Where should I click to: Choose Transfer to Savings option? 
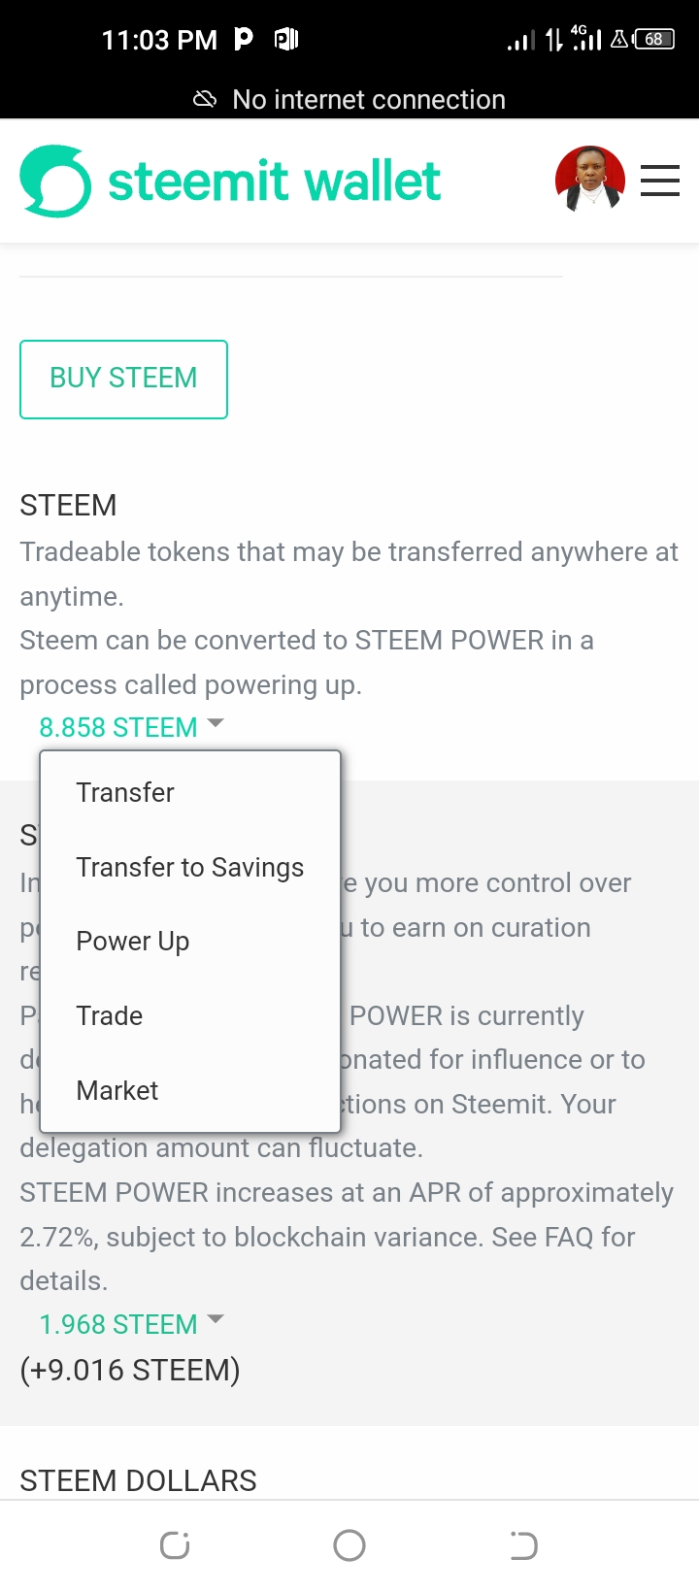[189, 867]
